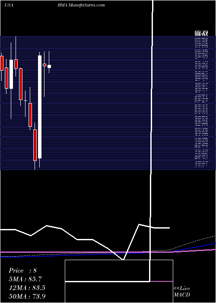Viewport: 216px width, 303px height.
Task: Click the USA label at top
Action: click(x=9, y=5)
